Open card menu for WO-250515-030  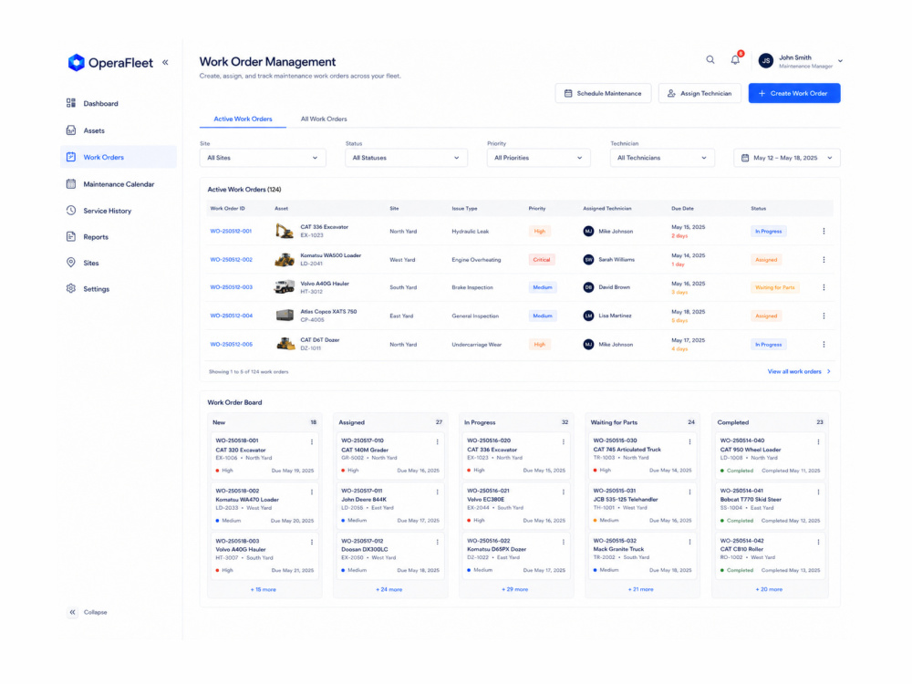point(689,442)
